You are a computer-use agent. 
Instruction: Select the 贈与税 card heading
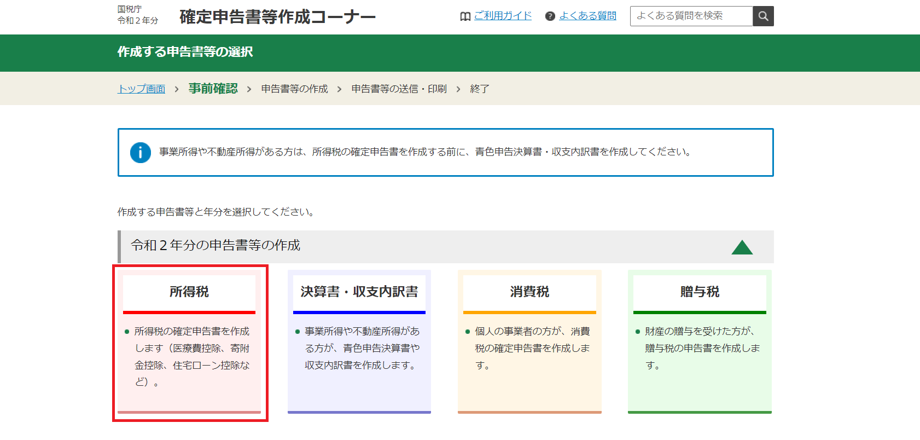[x=700, y=292]
